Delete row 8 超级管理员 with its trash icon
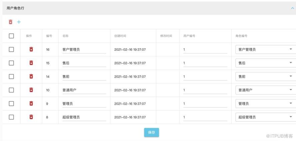This screenshot has width=296, height=141. click(x=31, y=117)
